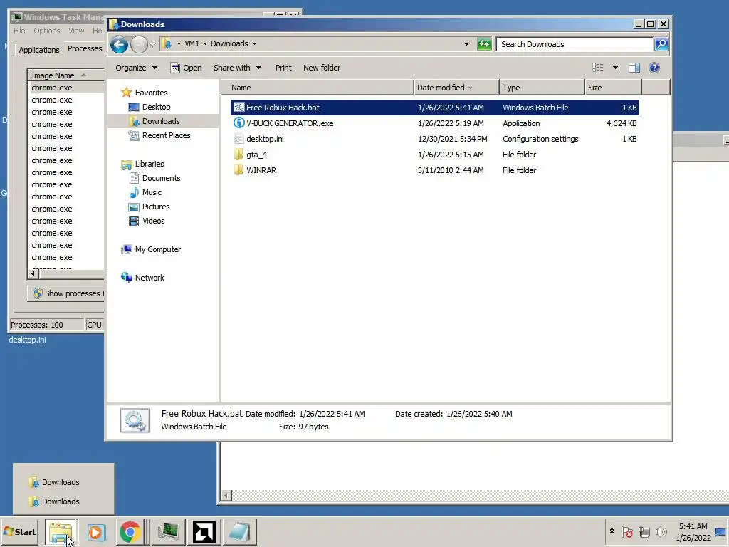729x547 pixels.
Task: Click the notepad taskbar icon
Action: point(239,532)
